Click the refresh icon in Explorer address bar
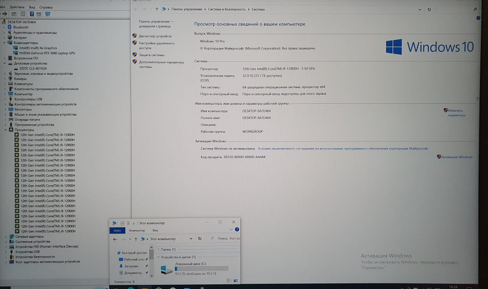 [200, 238]
